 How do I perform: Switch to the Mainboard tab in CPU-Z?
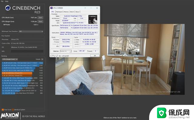tap(59, 12)
